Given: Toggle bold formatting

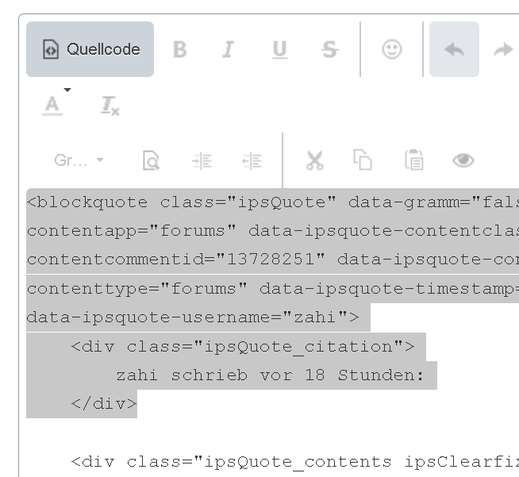Looking at the screenshot, I should [x=180, y=49].
